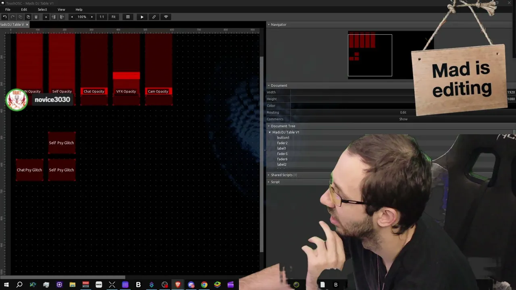Increase zoom with right arrow
This screenshot has height=290, width=516.
92,17
